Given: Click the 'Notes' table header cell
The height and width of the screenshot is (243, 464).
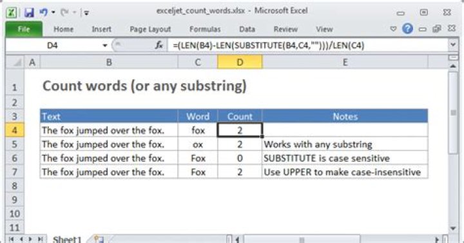Looking at the screenshot, I should tap(345, 116).
